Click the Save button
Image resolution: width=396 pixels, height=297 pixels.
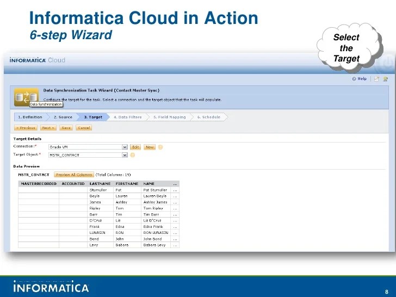tap(66, 128)
